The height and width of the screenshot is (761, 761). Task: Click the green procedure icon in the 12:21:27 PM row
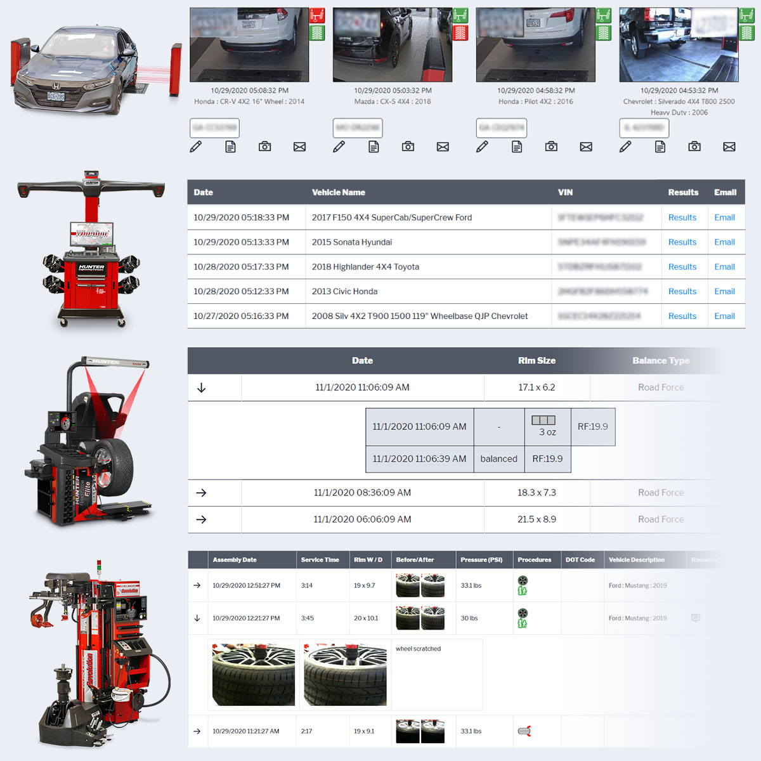tap(523, 623)
